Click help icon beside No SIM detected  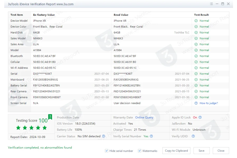pos(103,136)
